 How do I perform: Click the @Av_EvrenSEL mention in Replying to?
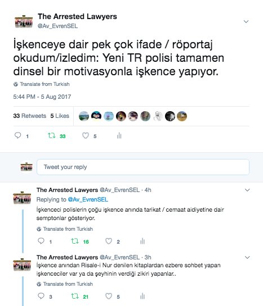pos(88,199)
